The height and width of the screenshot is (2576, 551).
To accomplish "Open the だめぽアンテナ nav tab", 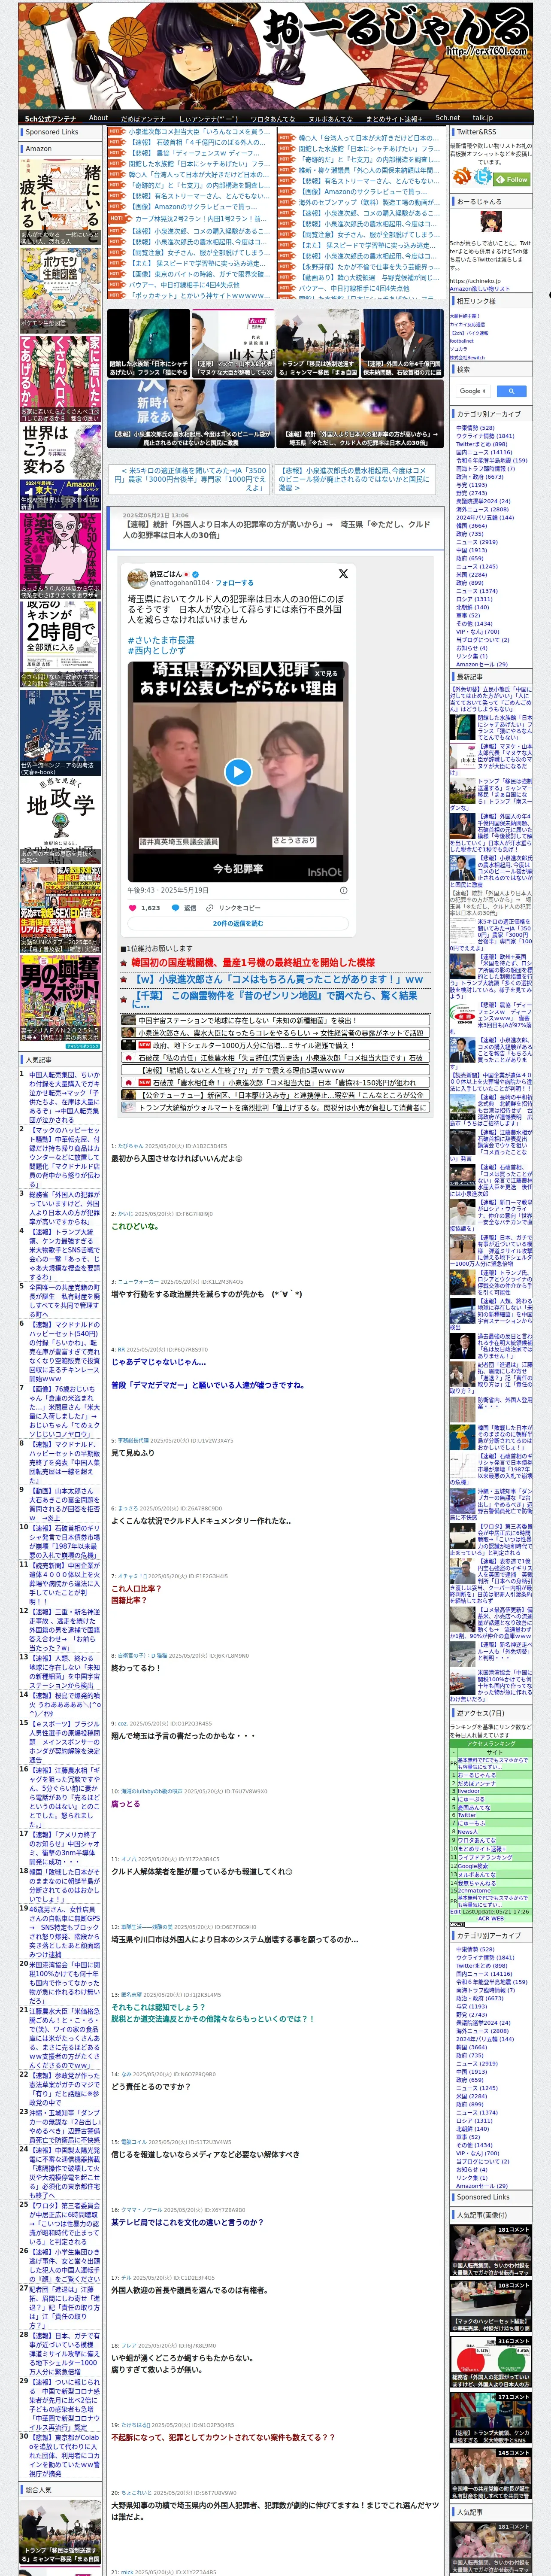I will 143,118.
